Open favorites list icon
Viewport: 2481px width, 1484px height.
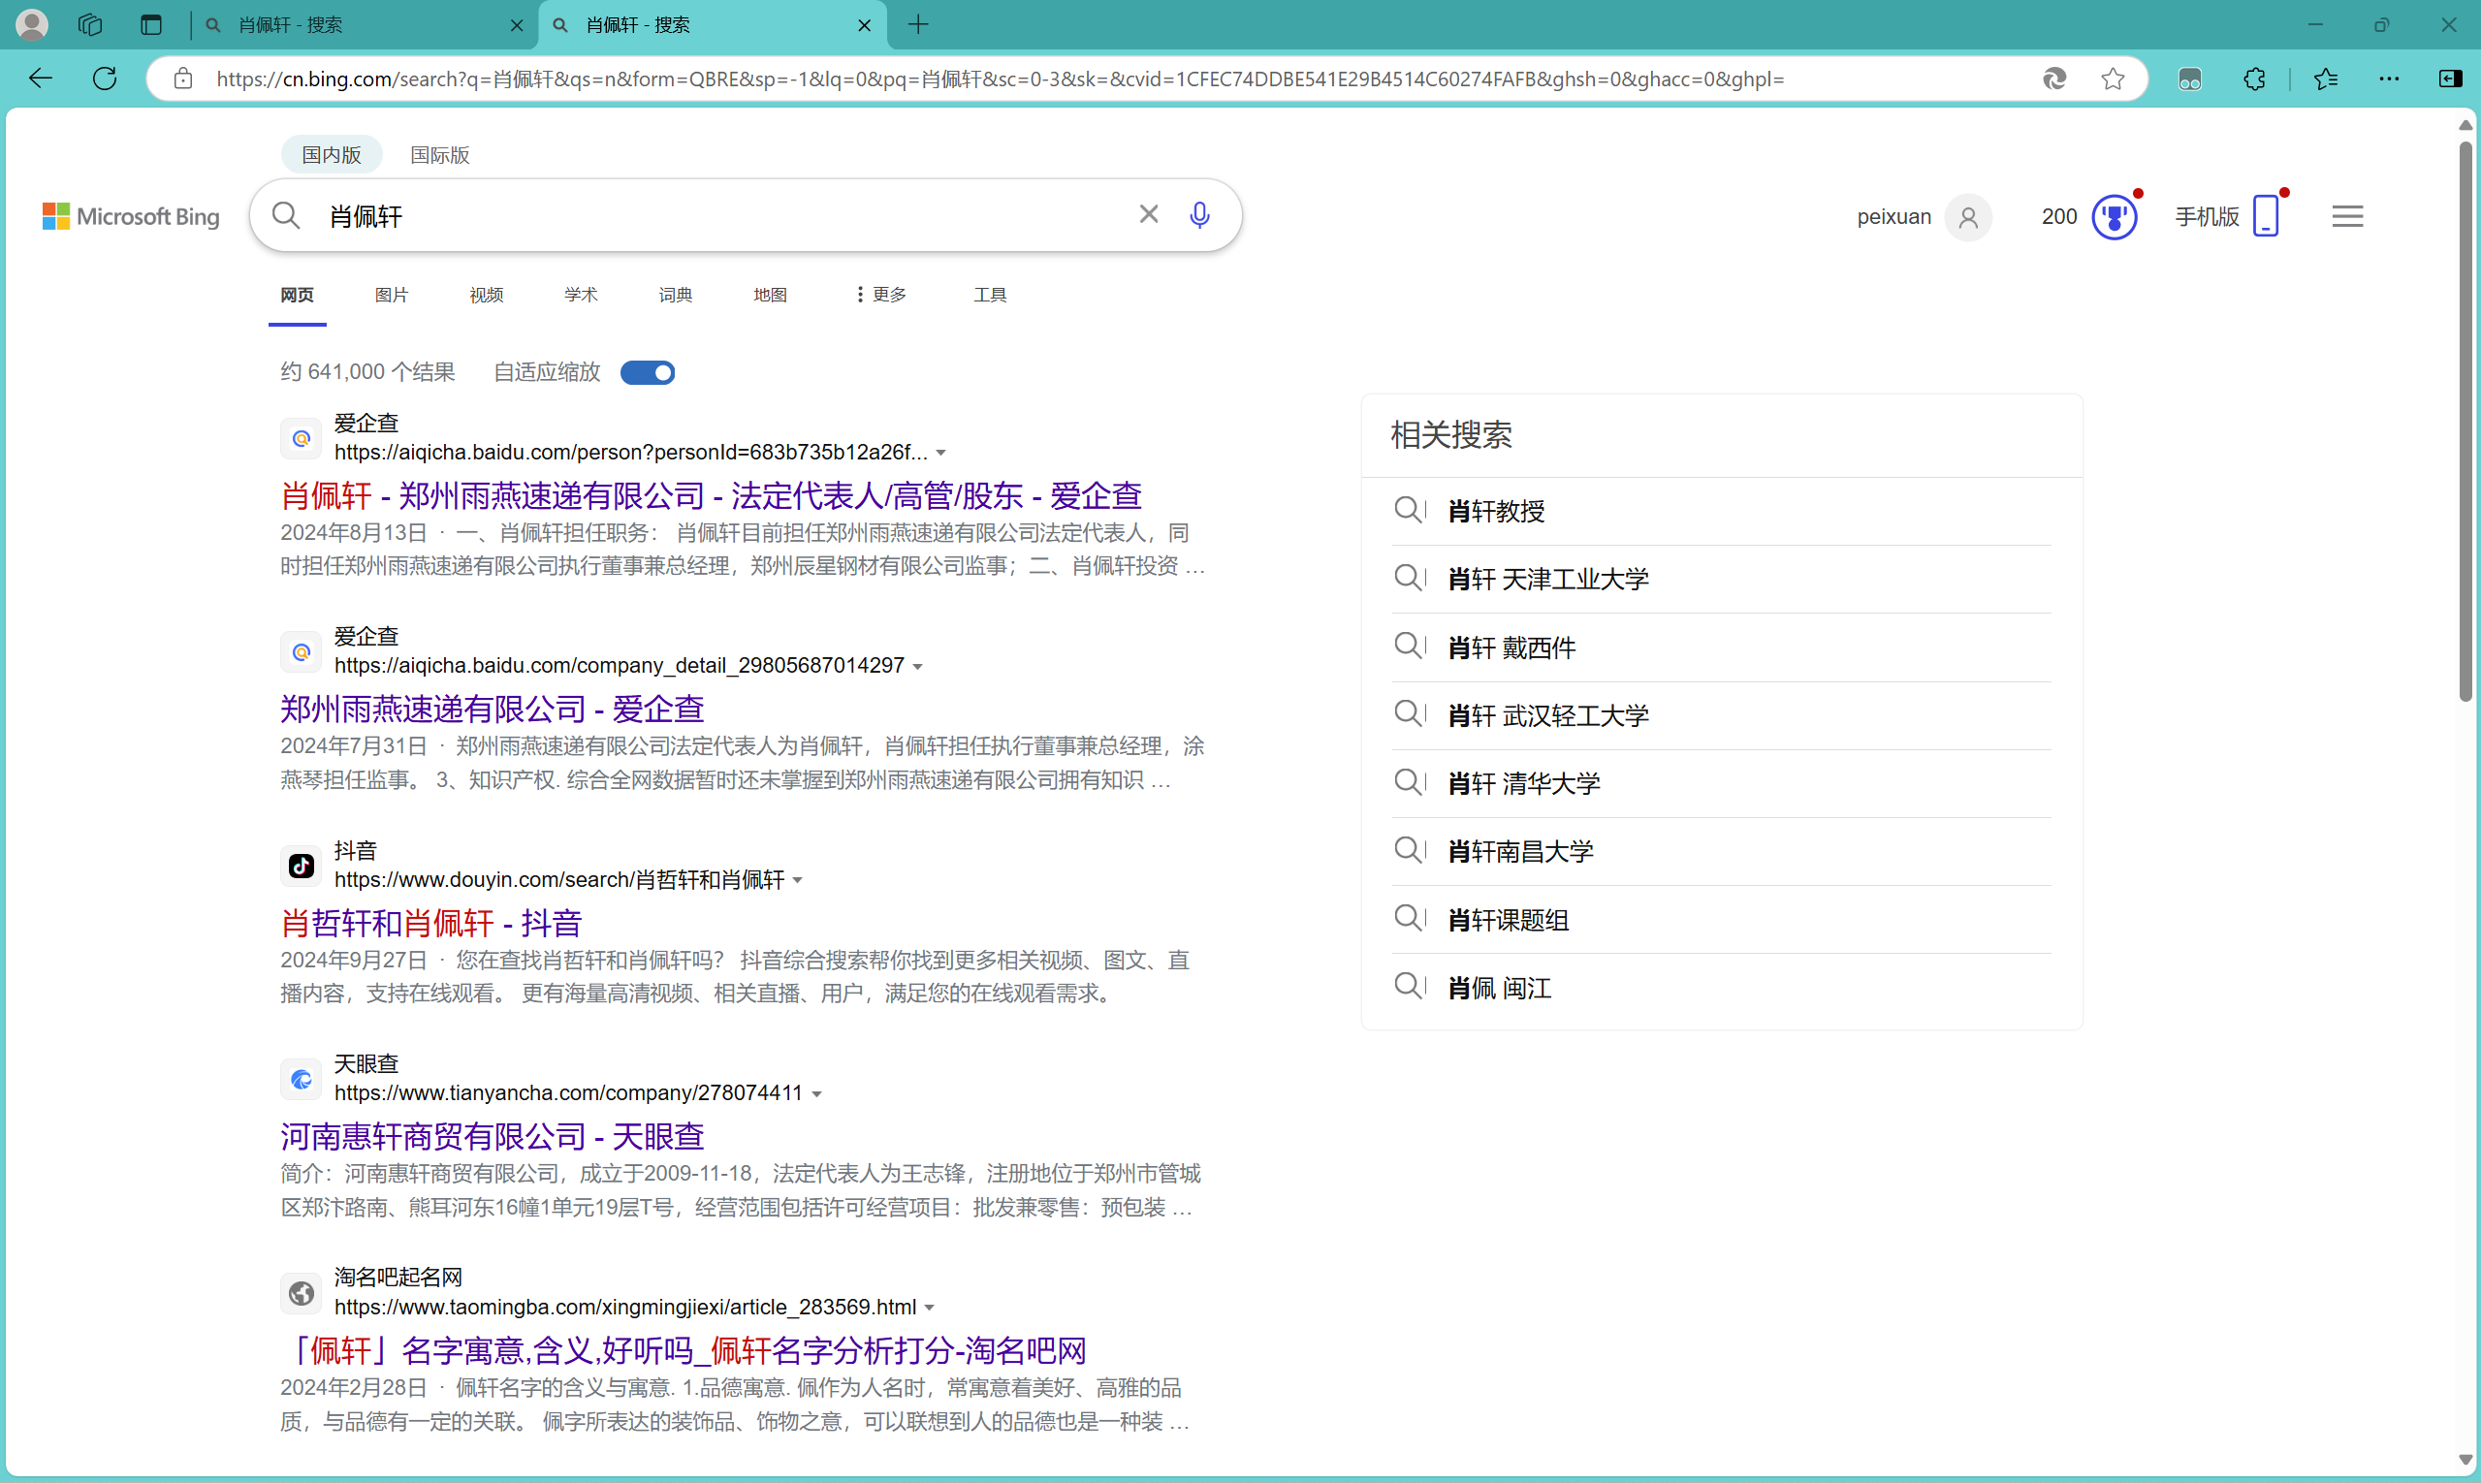pyautogui.click(x=2325, y=78)
